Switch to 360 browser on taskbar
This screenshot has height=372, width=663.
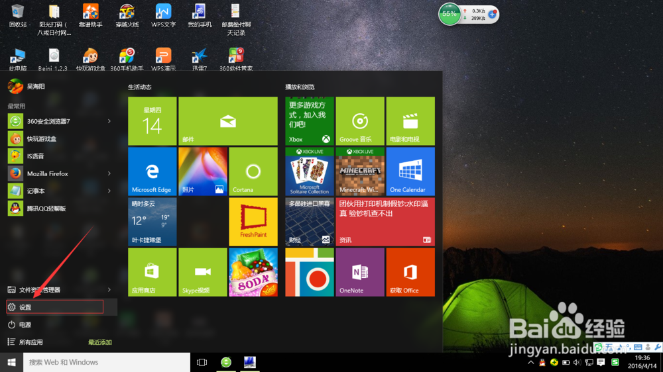(x=226, y=362)
